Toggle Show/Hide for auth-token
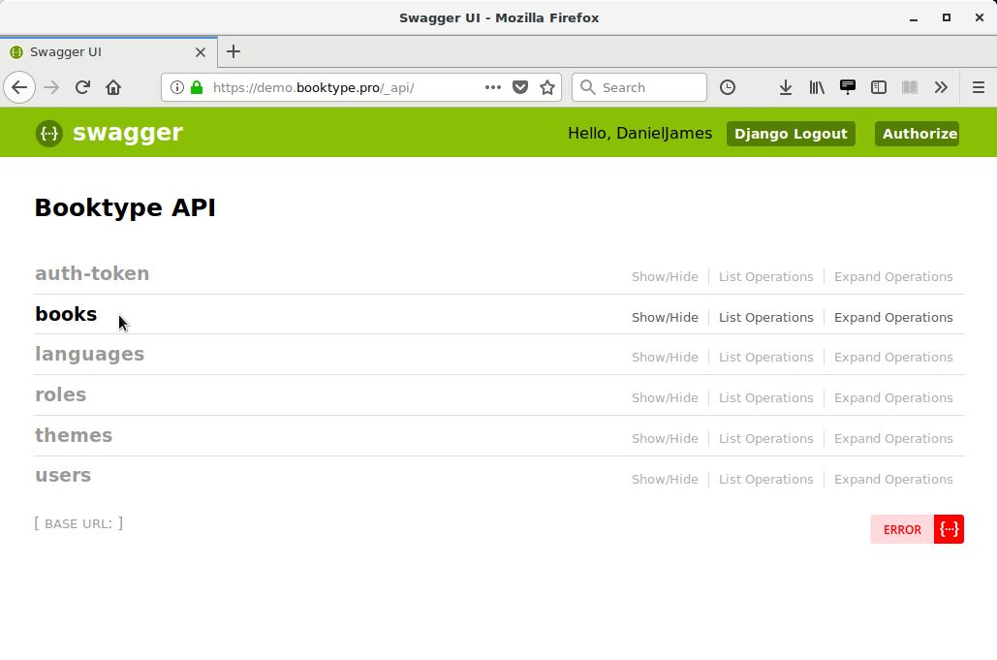Viewport: 997px width, 660px height. tap(665, 276)
